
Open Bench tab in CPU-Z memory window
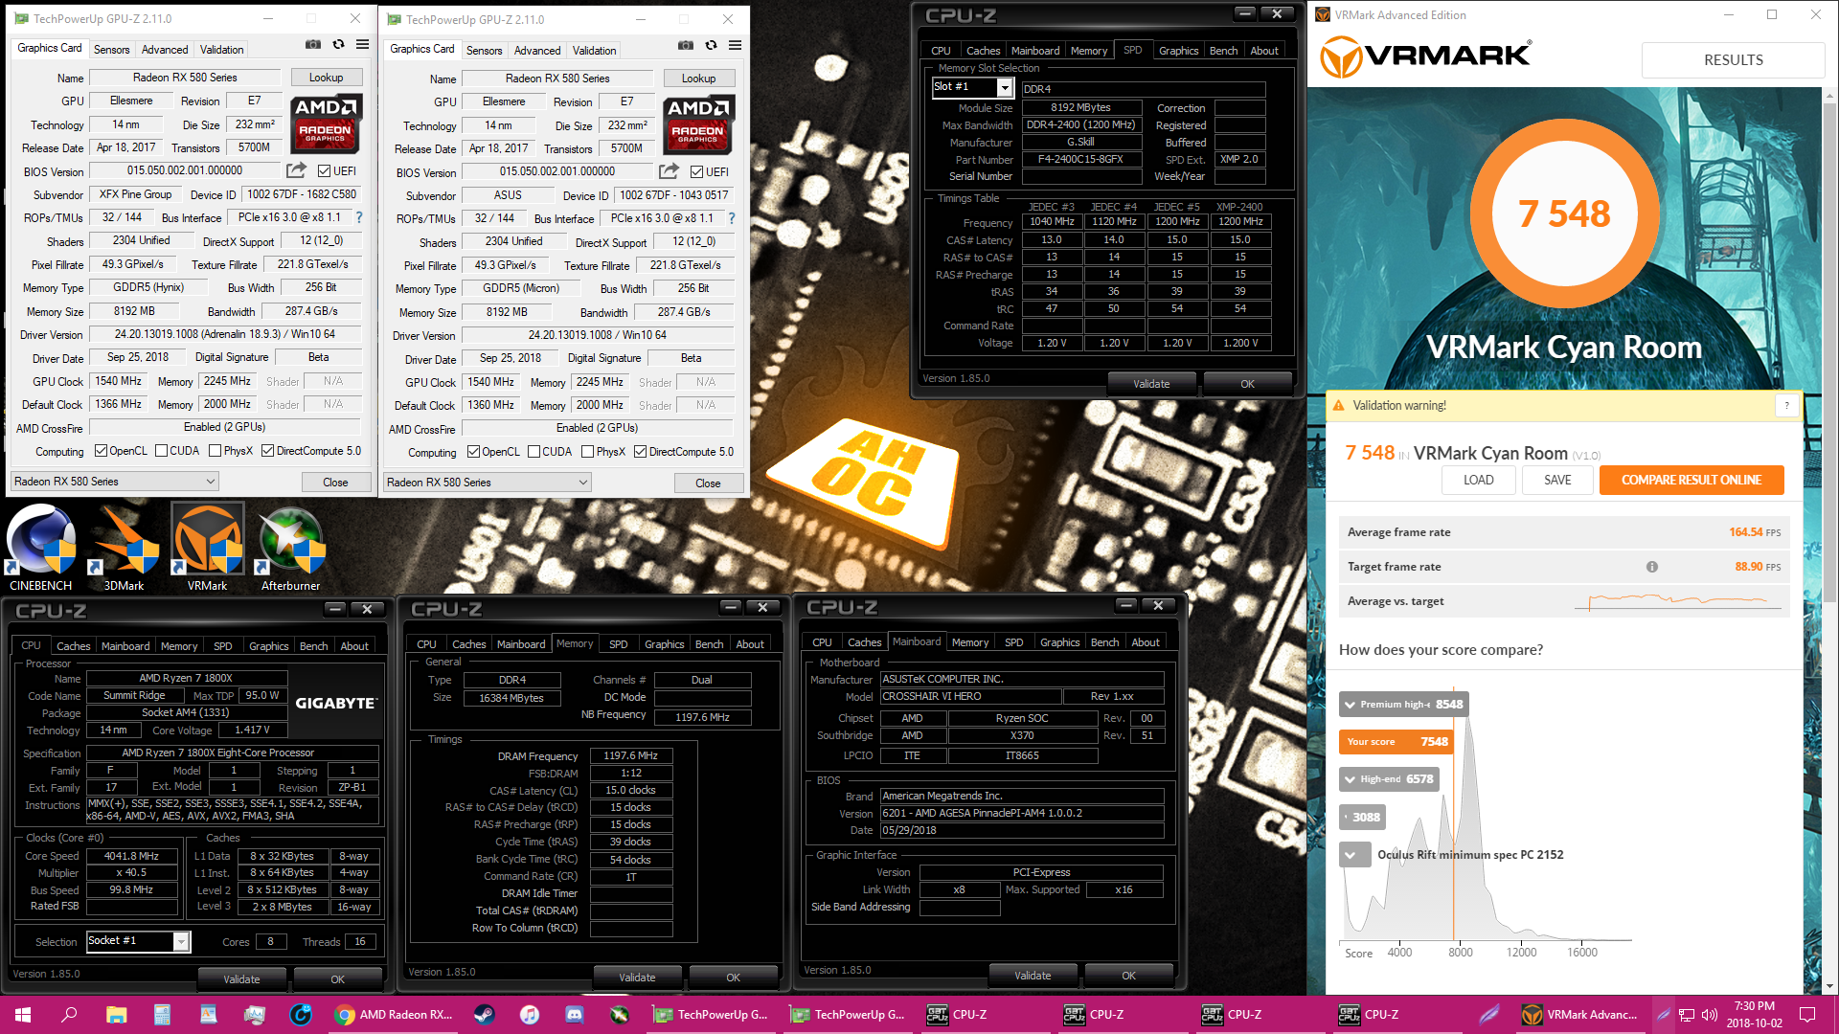tap(709, 644)
